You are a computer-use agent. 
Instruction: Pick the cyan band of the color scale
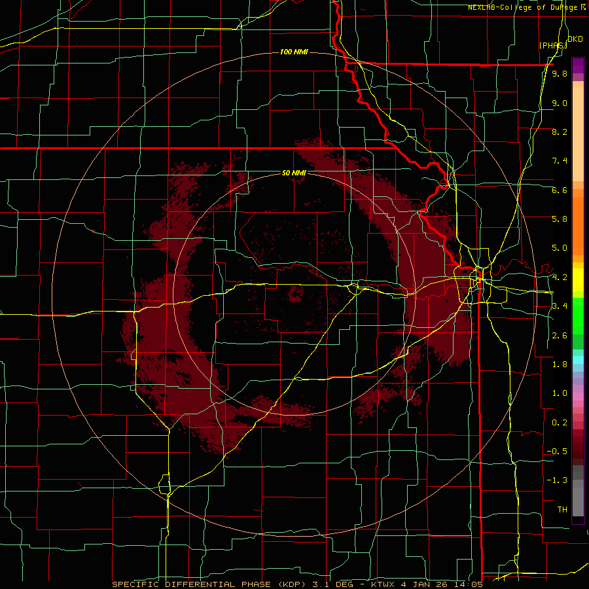click(x=578, y=359)
